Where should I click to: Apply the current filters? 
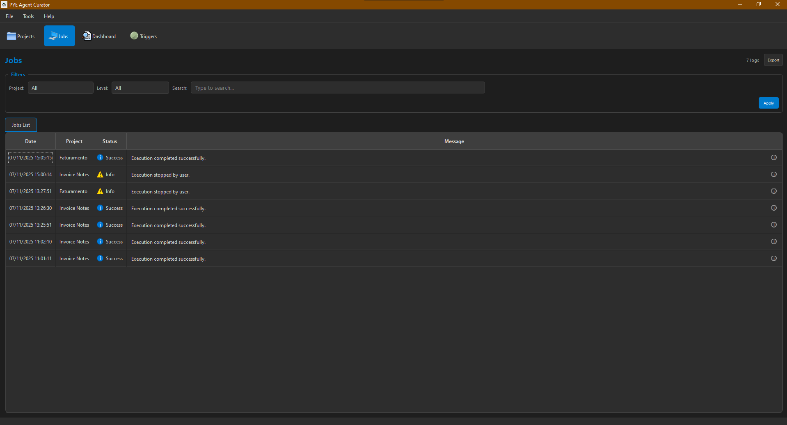[x=768, y=103]
